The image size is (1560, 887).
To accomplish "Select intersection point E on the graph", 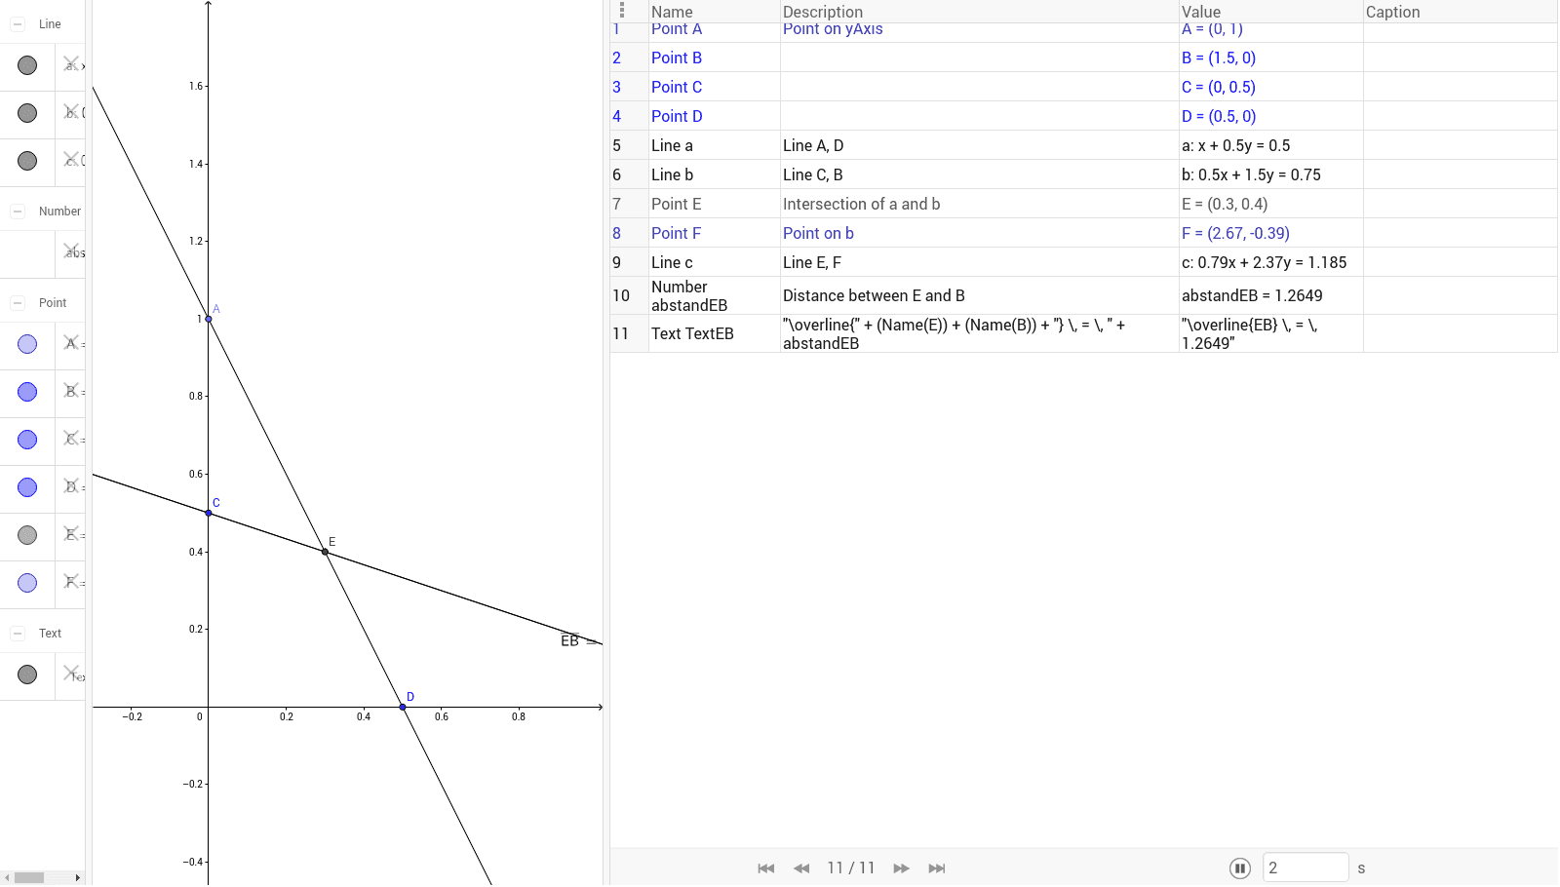I will click(326, 553).
